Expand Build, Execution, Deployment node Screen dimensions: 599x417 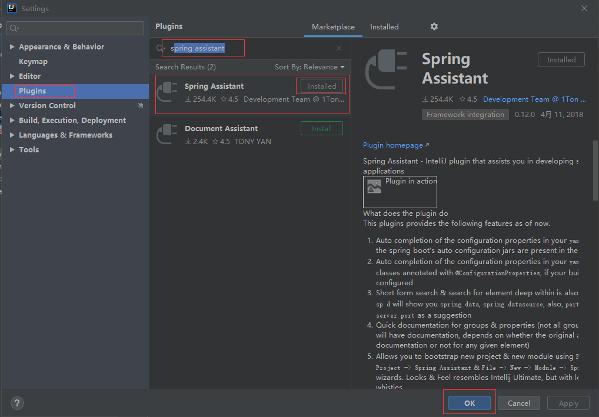pos(12,121)
